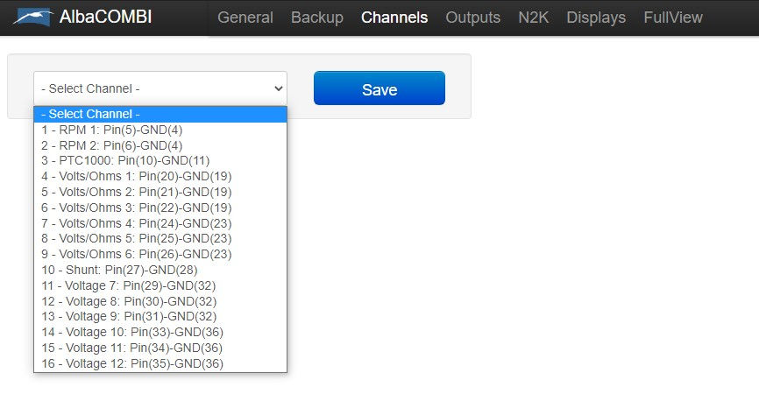Switch to the FullView tab
This screenshot has width=759, height=401.
[x=673, y=18]
